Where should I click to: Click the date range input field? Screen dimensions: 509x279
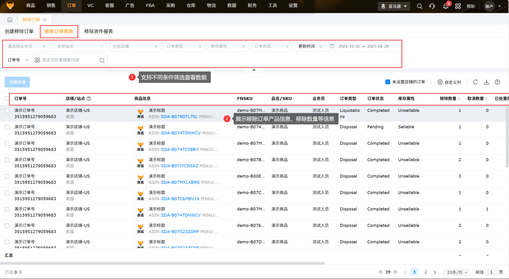tap(363, 46)
